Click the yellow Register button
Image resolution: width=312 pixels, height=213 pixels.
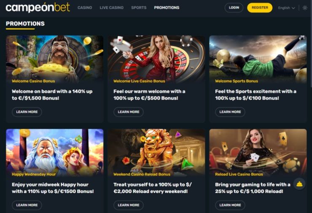pyautogui.click(x=260, y=8)
